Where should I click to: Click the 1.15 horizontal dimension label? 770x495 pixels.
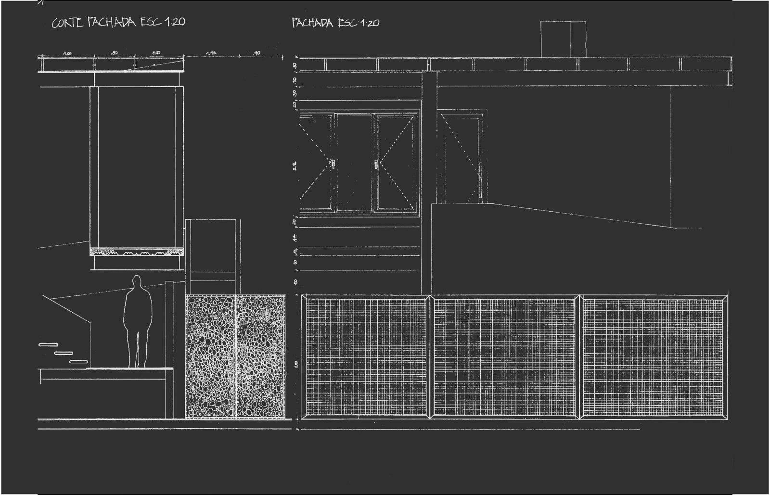[212, 53]
